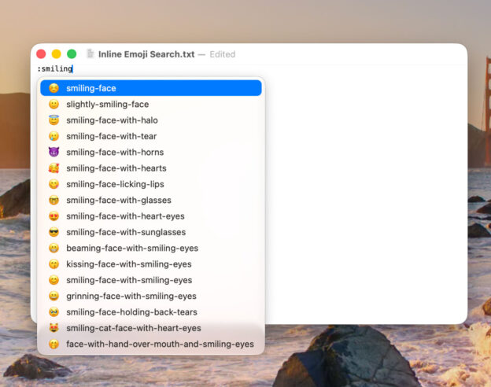This screenshot has width=491, height=387.
Task: Minimize the window with yellow button
Action: [57, 53]
